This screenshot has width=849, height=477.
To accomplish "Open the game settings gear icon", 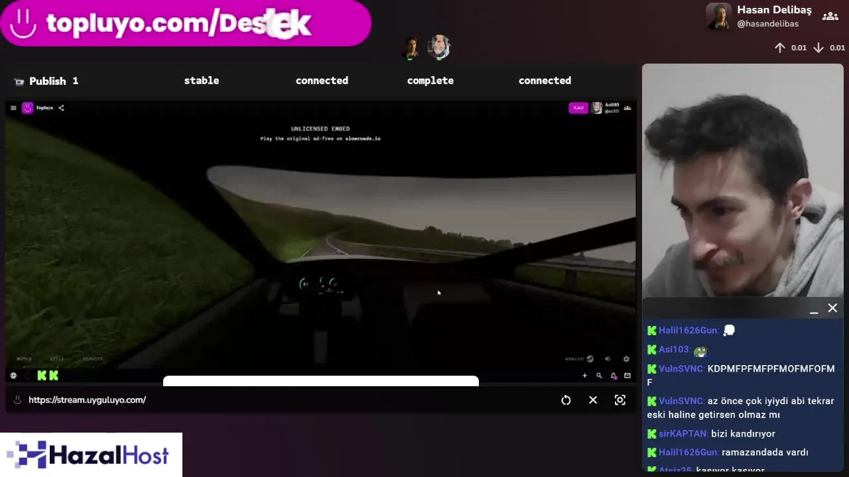I will point(626,359).
